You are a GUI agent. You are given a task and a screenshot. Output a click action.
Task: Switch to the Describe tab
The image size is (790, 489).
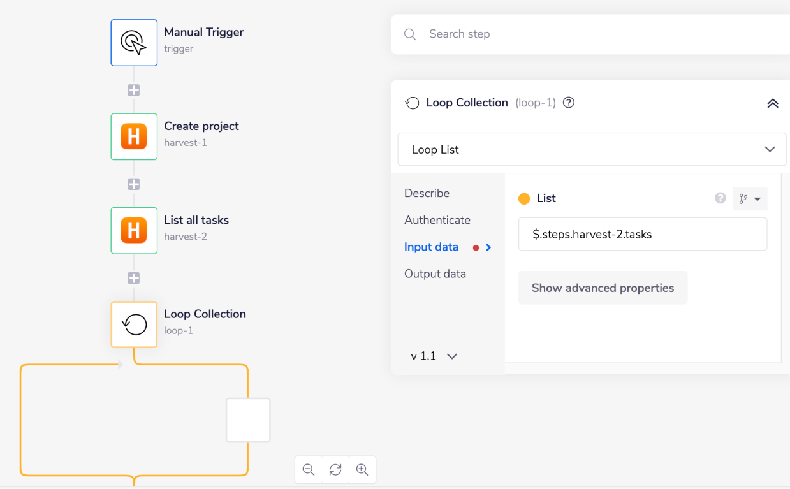coord(427,193)
